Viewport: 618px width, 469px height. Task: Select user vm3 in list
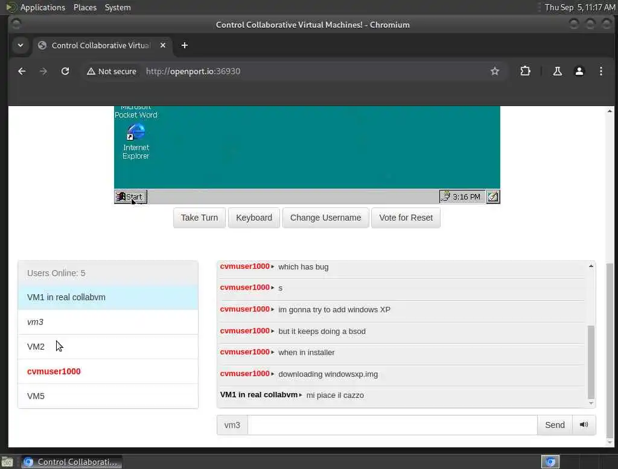tap(108, 322)
